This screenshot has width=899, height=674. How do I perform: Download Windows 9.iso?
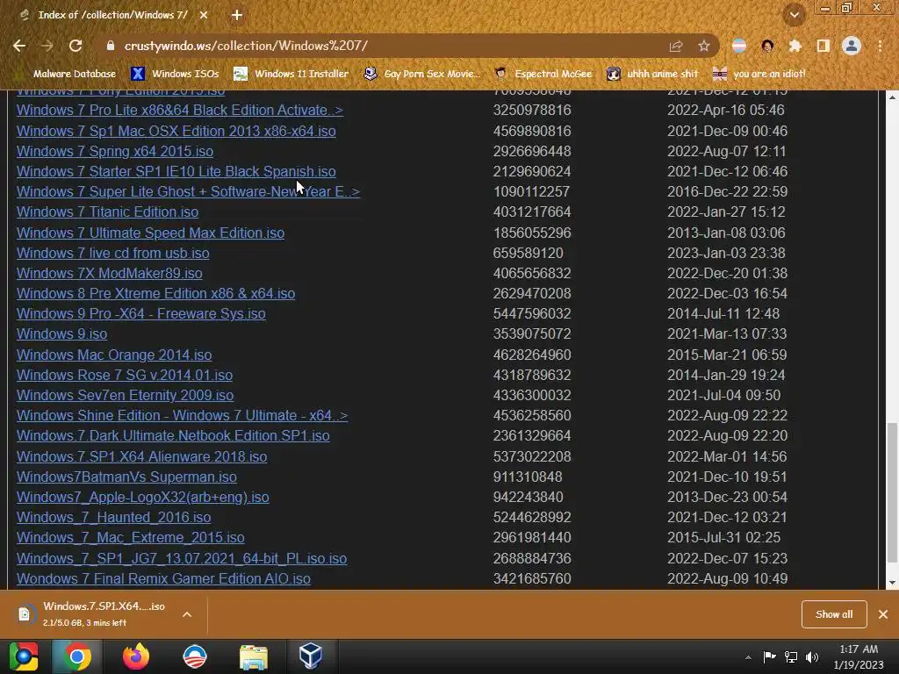(x=61, y=334)
